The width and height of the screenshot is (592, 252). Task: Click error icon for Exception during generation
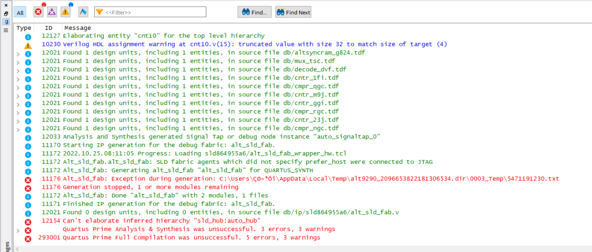28,180
